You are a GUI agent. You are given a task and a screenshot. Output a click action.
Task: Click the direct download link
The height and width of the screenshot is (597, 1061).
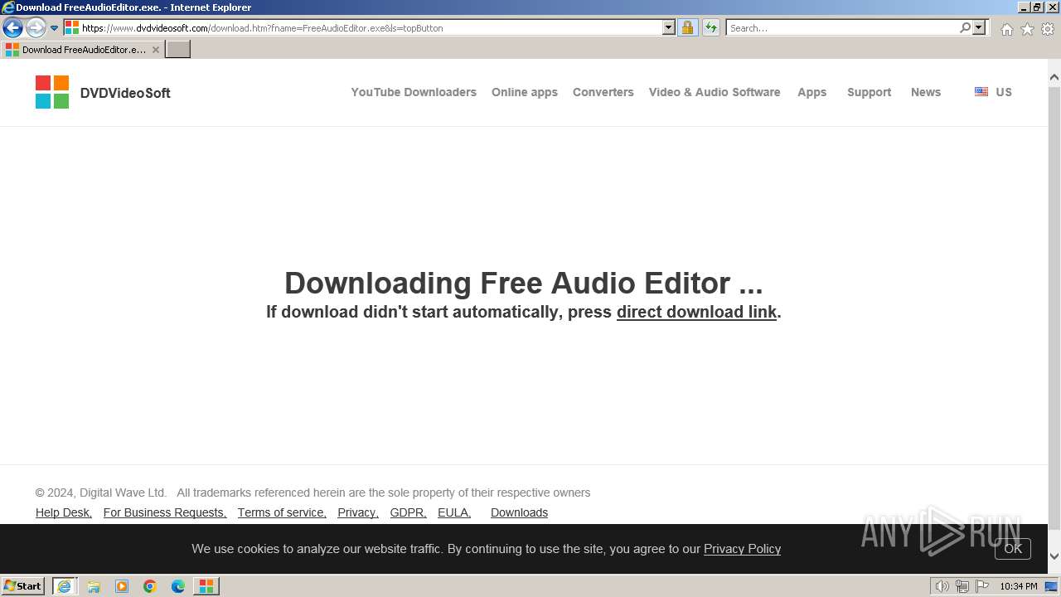tap(696, 312)
